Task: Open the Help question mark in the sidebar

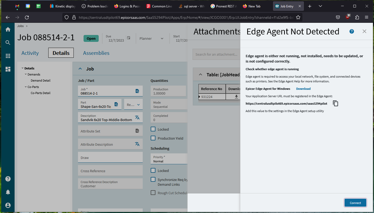Action: [8, 179]
